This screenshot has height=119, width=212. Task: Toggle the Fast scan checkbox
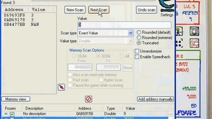[x=70, y=80]
